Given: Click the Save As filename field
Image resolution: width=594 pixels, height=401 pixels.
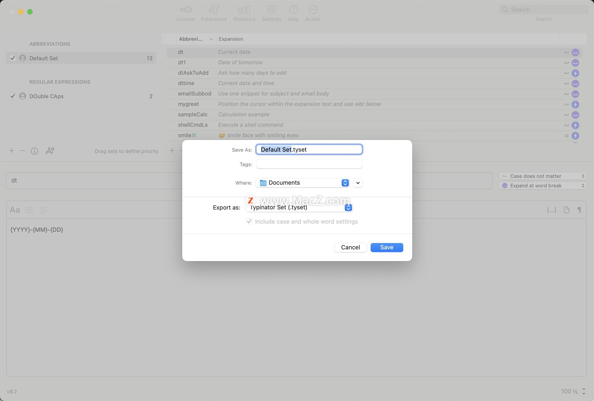Looking at the screenshot, I should pyautogui.click(x=309, y=150).
